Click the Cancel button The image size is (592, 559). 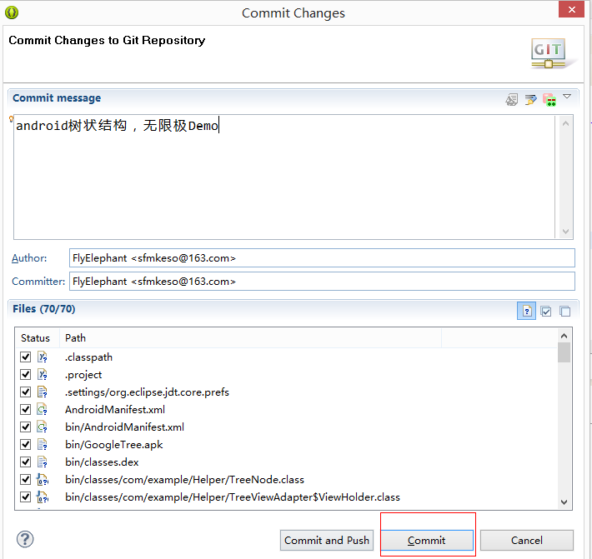coord(527,540)
